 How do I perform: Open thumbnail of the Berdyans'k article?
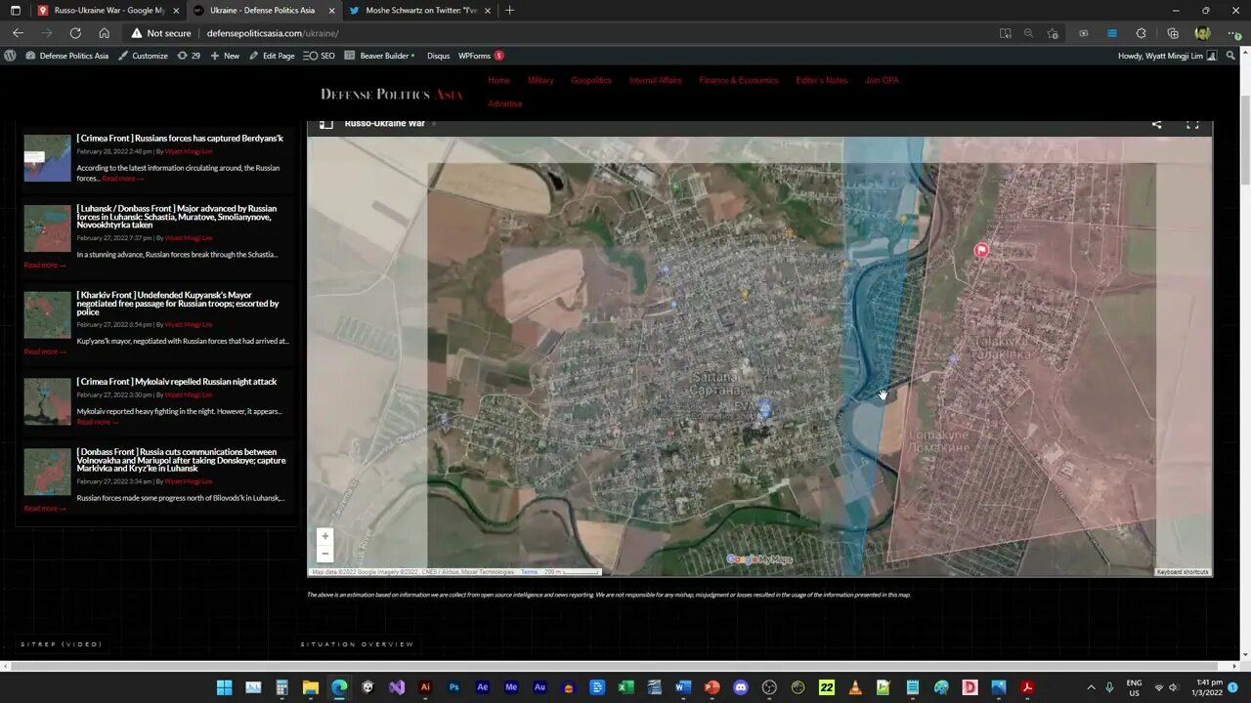click(x=47, y=158)
